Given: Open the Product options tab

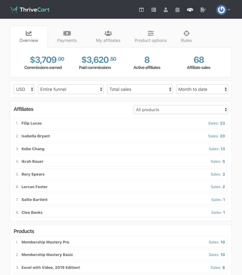Looking at the screenshot, I should pyautogui.click(x=150, y=37).
